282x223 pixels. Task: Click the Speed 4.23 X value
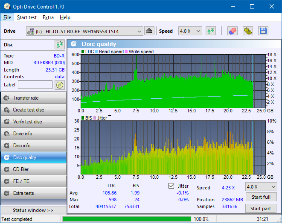coord(228,188)
